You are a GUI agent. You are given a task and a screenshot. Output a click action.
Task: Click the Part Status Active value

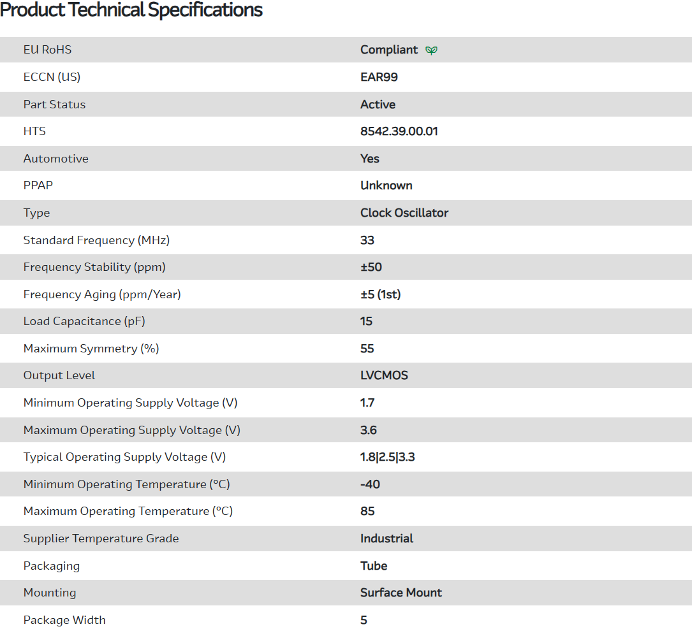pos(378,105)
